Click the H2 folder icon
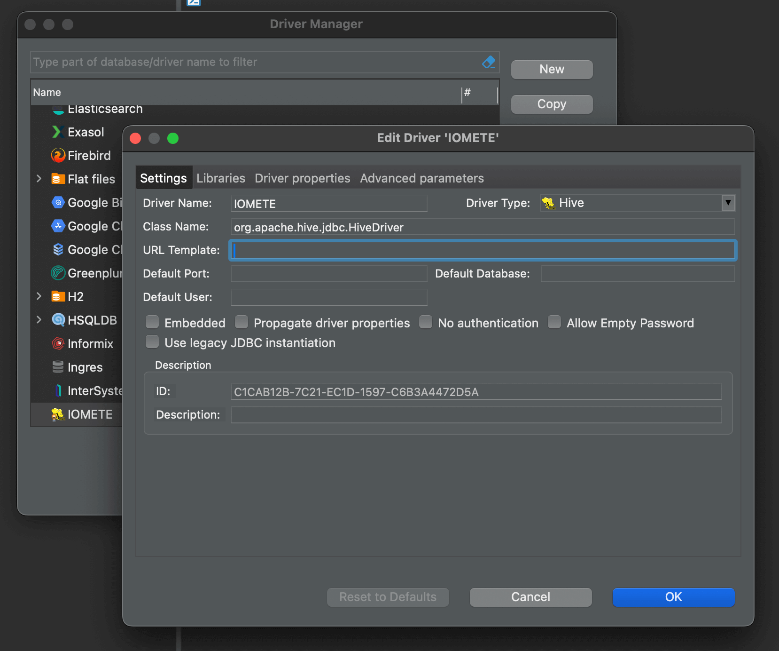The width and height of the screenshot is (779, 651). (58, 297)
